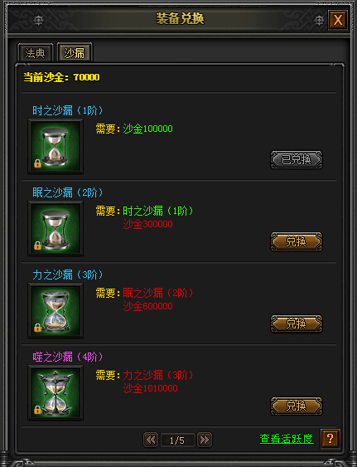This screenshot has width=357, height=467.
Task: Click the 时之沙漏 (1阶) hourglass icon
Action: click(x=55, y=146)
